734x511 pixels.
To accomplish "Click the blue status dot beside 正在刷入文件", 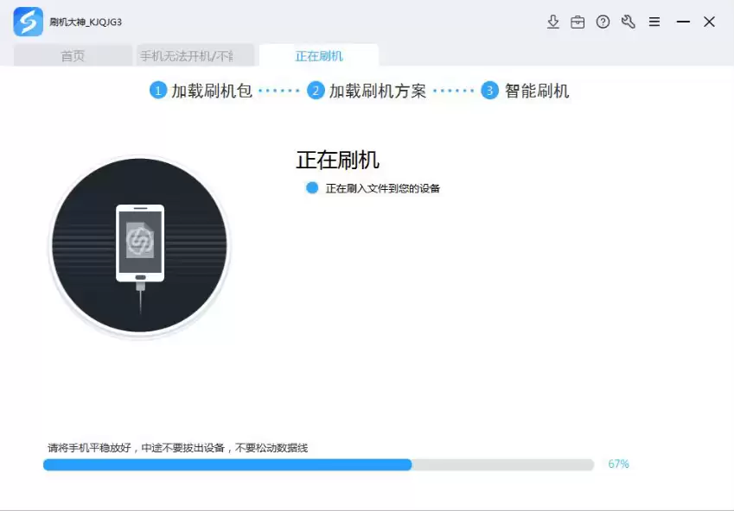I will [312, 188].
